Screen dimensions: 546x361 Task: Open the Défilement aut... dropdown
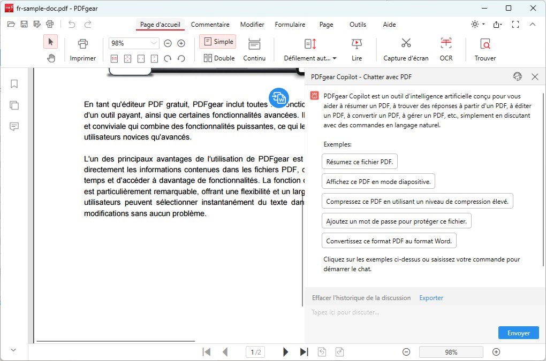click(x=310, y=50)
